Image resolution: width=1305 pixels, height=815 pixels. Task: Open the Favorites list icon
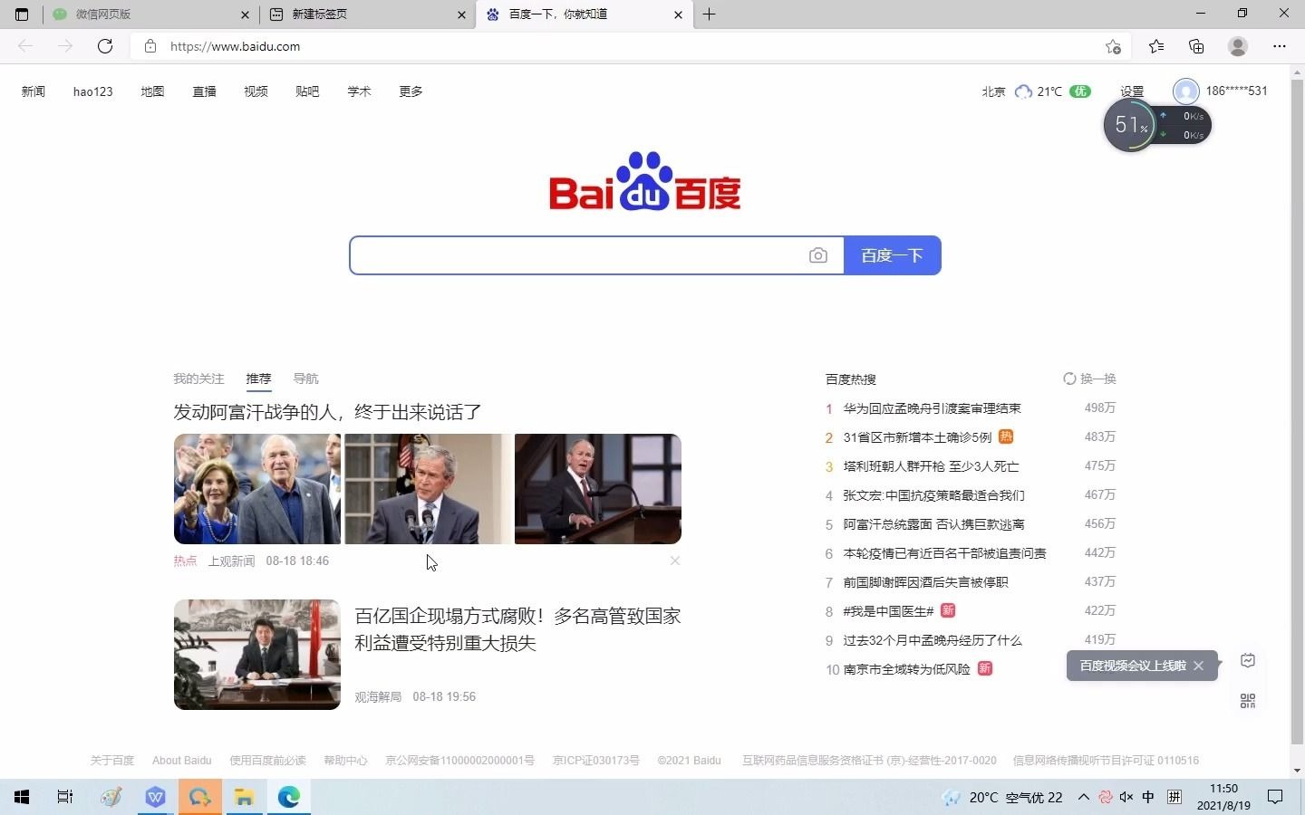(1156, 46)
